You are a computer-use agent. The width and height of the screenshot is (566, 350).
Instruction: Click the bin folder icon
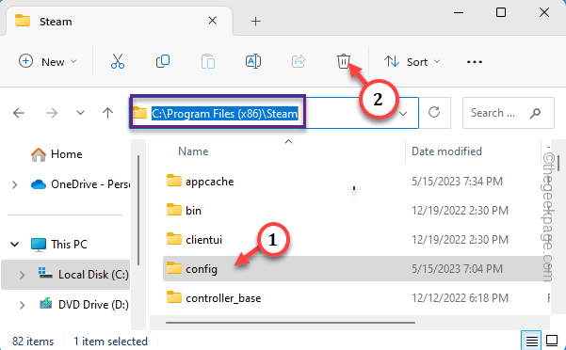[174, 210]
